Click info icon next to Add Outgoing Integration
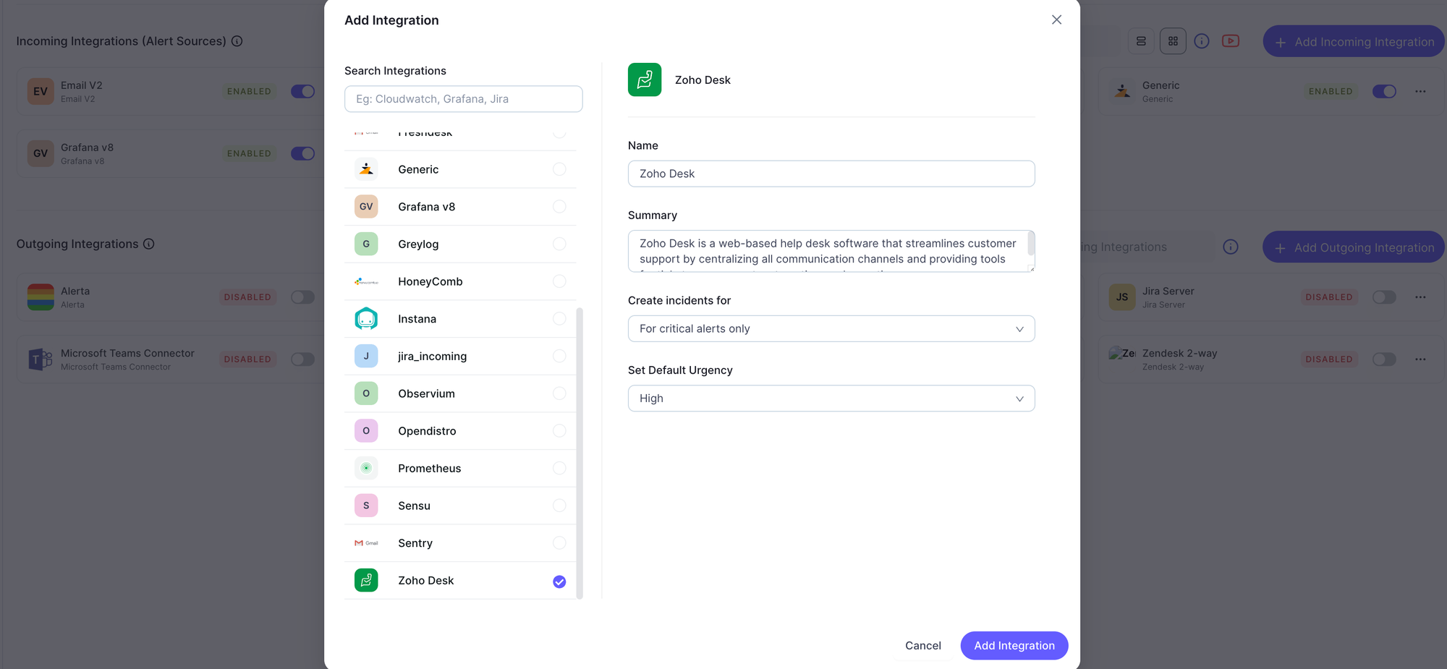1447x669 pixels. pos(1231,247)
